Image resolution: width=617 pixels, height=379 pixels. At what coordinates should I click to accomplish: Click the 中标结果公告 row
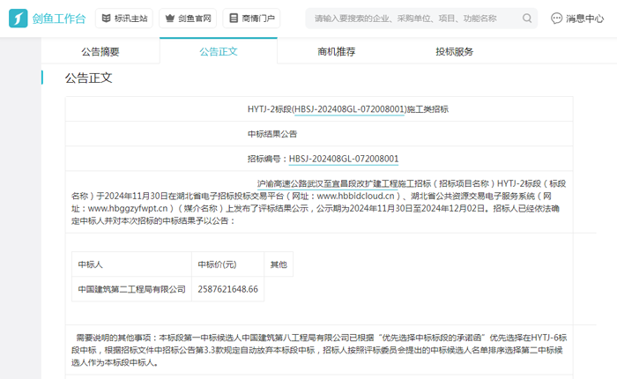pos(272,134)
